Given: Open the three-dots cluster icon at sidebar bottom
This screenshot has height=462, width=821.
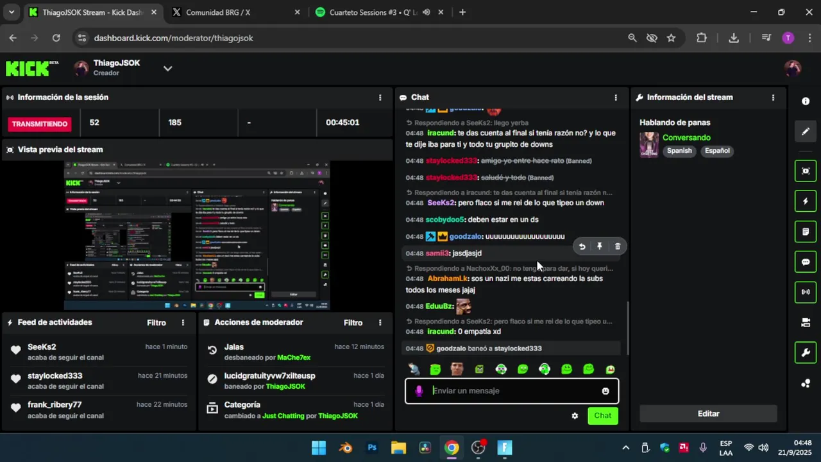Looking at the screenshot, I should (x=806, y=384).
